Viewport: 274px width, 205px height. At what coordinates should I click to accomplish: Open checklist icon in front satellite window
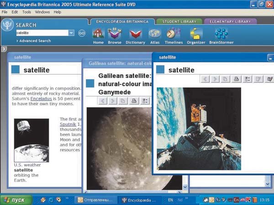click(x=248, y=79)
